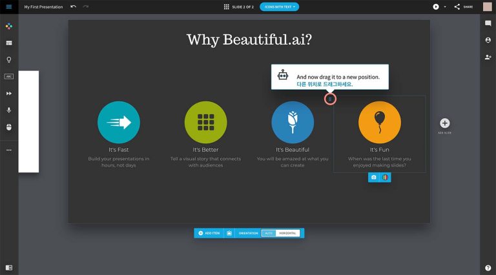Click the help question mark icon
The image size is (496, 275).
point(488,267)
